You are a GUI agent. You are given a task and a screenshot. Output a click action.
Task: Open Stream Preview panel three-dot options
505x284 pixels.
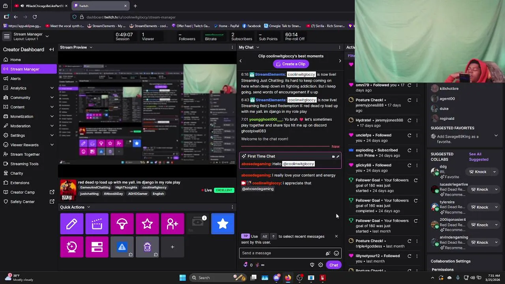[x=232, y=47]
